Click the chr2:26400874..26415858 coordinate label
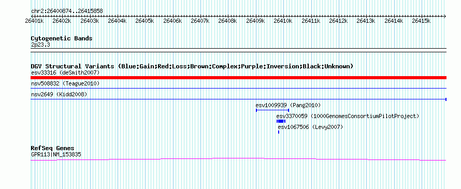Image resolution: width=461 pixels, height=189 pixels. [x=67, y=11]
